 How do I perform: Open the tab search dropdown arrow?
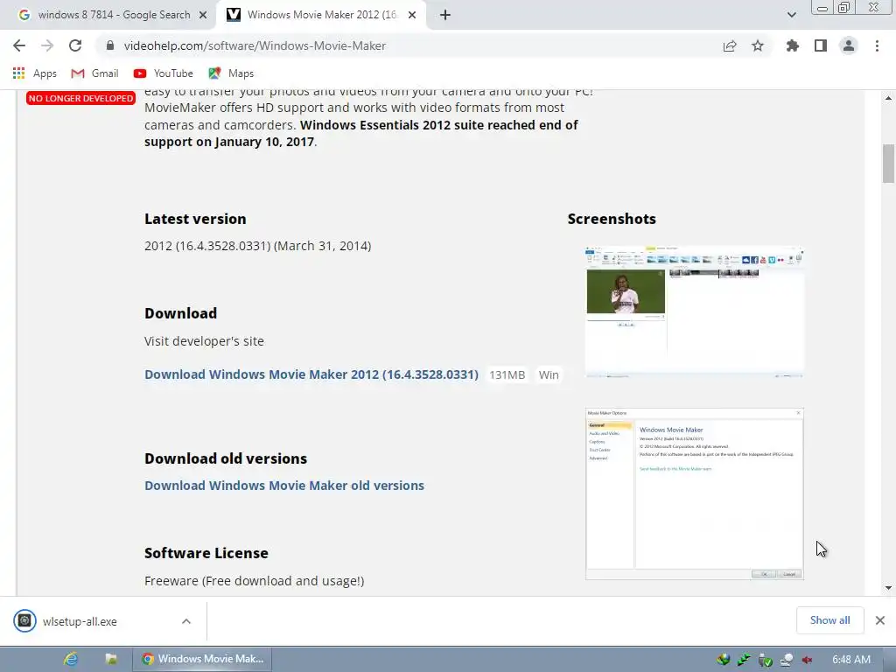point(791,15)
